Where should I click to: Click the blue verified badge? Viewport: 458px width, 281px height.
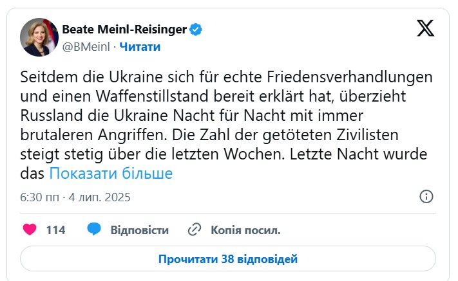click(196, 30)
